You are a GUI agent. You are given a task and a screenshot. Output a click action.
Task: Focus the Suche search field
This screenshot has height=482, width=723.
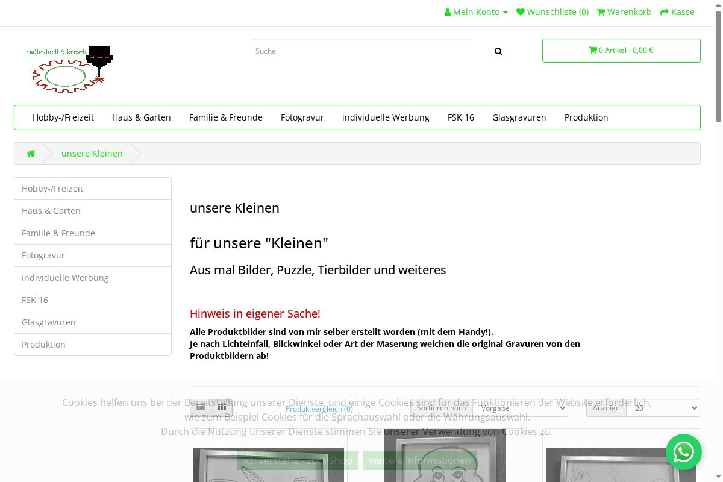(x=361, y=51)
